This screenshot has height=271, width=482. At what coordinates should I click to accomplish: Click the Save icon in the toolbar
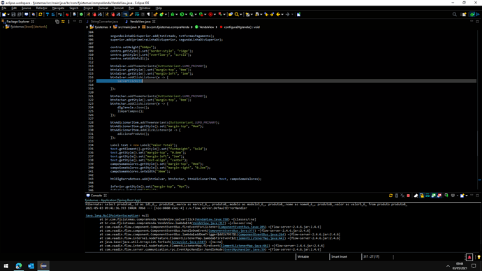point(13,15)
